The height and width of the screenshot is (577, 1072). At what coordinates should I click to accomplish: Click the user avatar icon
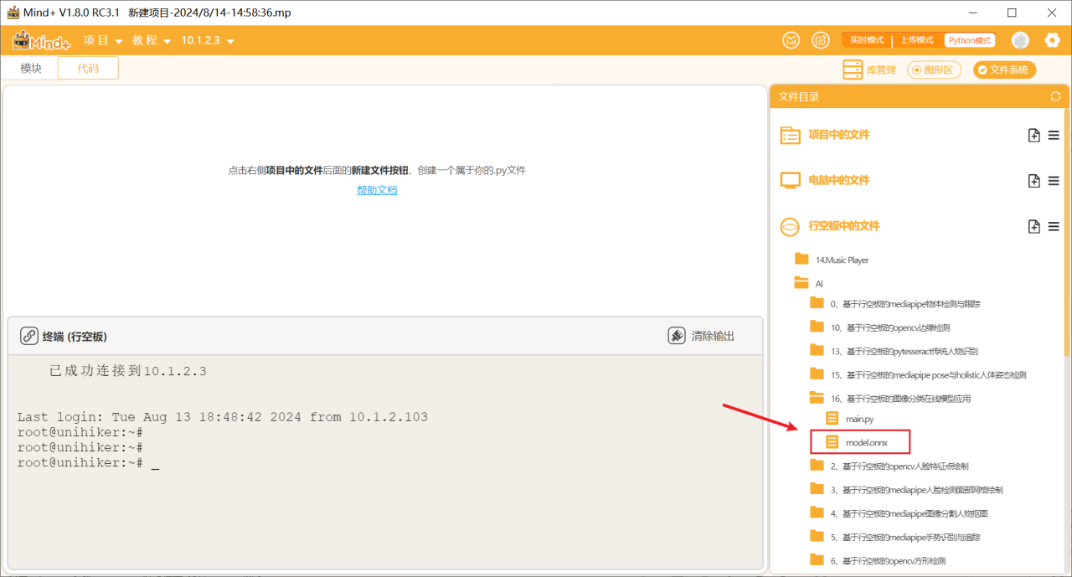point(1020,40)
